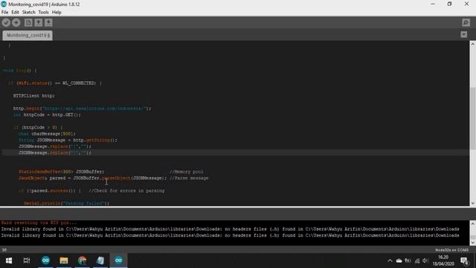476x268 pixels.
Task: Open Task View on the taskbar
Action: (27, 261)
